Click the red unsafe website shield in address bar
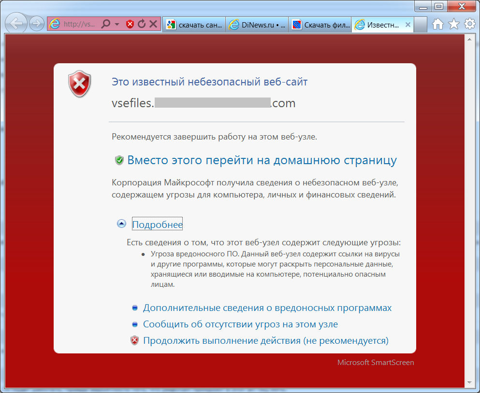This screenshot has width=480, height=393. click(x=130, y=24)
